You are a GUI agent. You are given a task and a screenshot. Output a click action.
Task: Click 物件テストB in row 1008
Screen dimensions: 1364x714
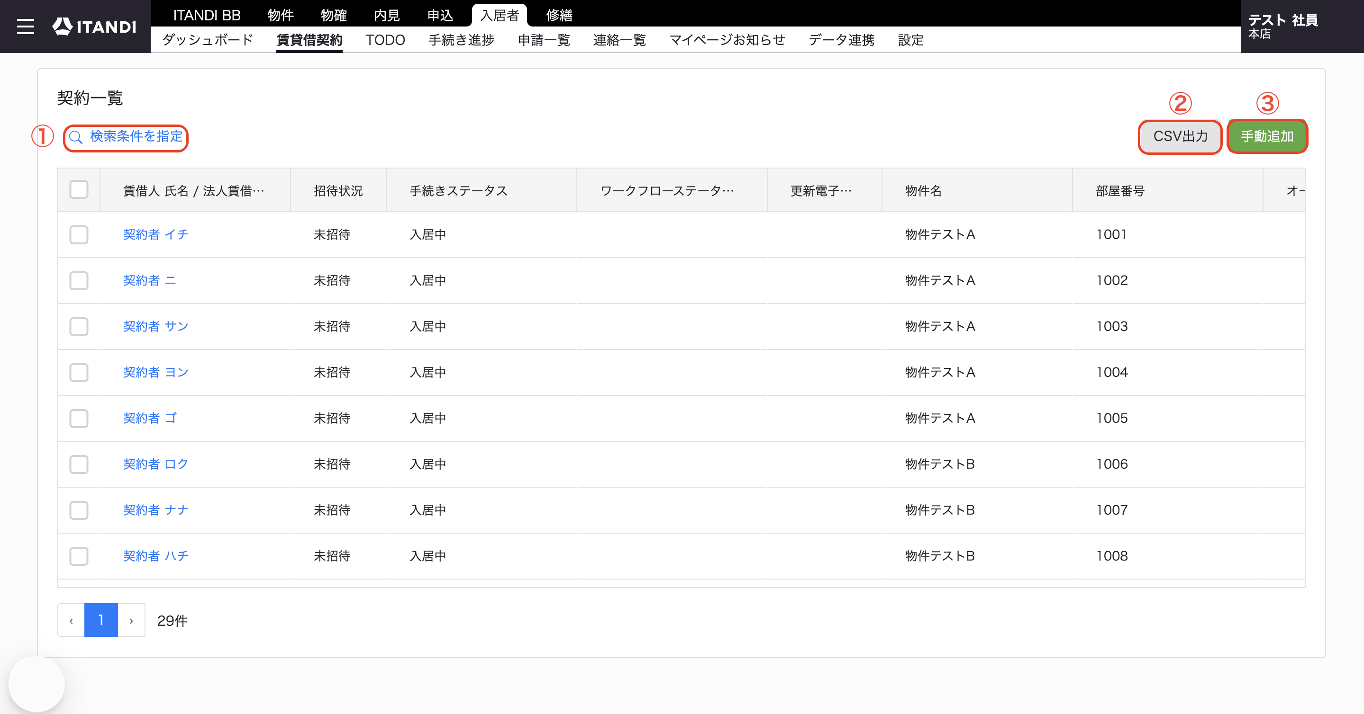940,556
